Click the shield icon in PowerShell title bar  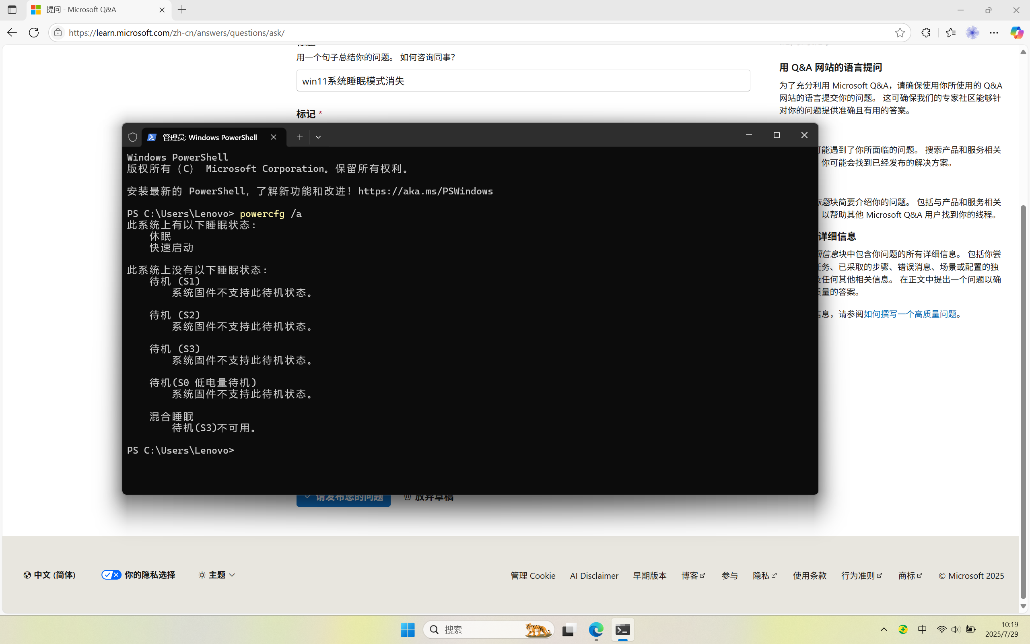132,137
